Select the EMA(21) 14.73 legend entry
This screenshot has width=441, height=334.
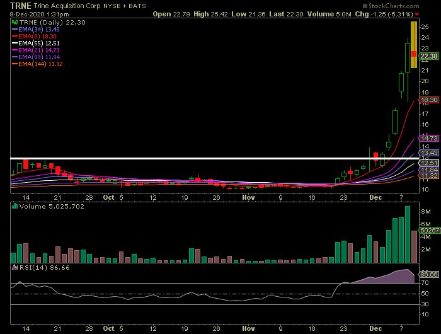click(36, 50)
